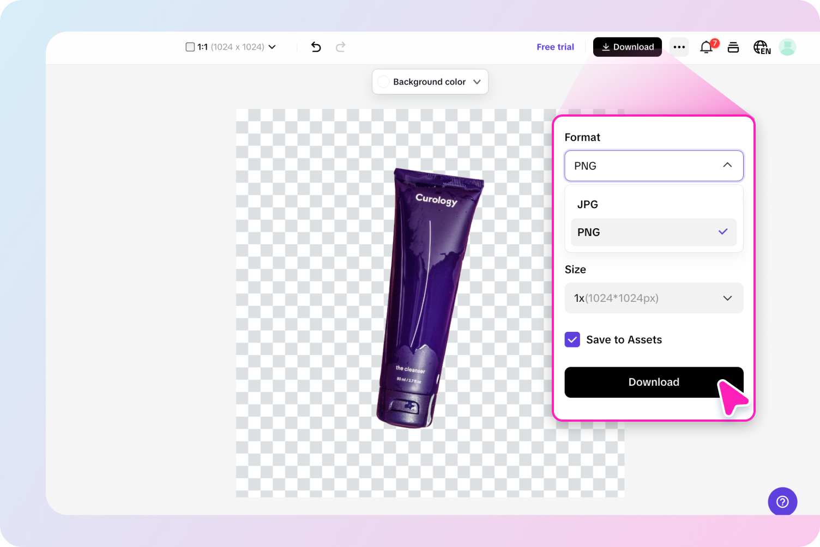This screenshot has width=820, height=547.
Task: Open the Free trial link
Action: (555, 47)
